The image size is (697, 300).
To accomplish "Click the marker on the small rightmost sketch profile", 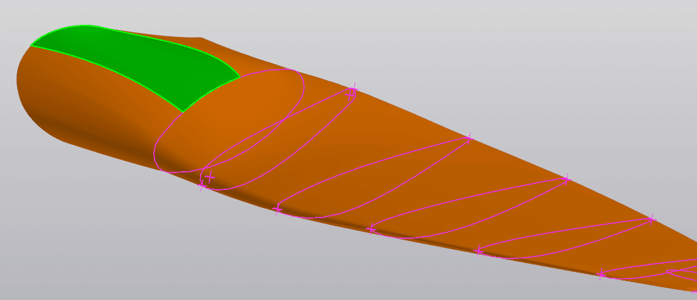I will tap(669, 272).
